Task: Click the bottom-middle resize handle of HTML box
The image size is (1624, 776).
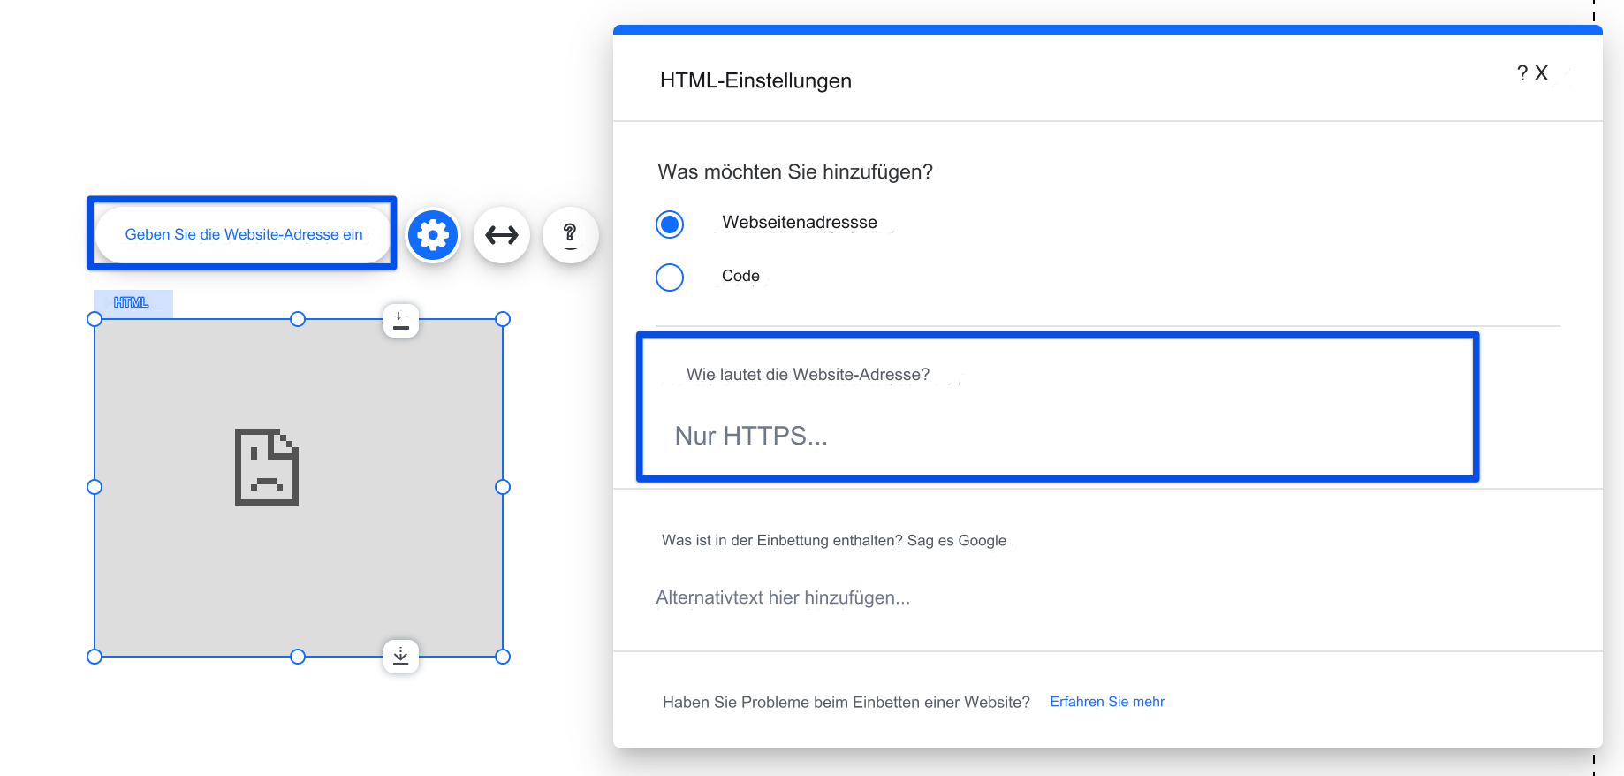Action: pyautogui.click(x=298, y=657)
